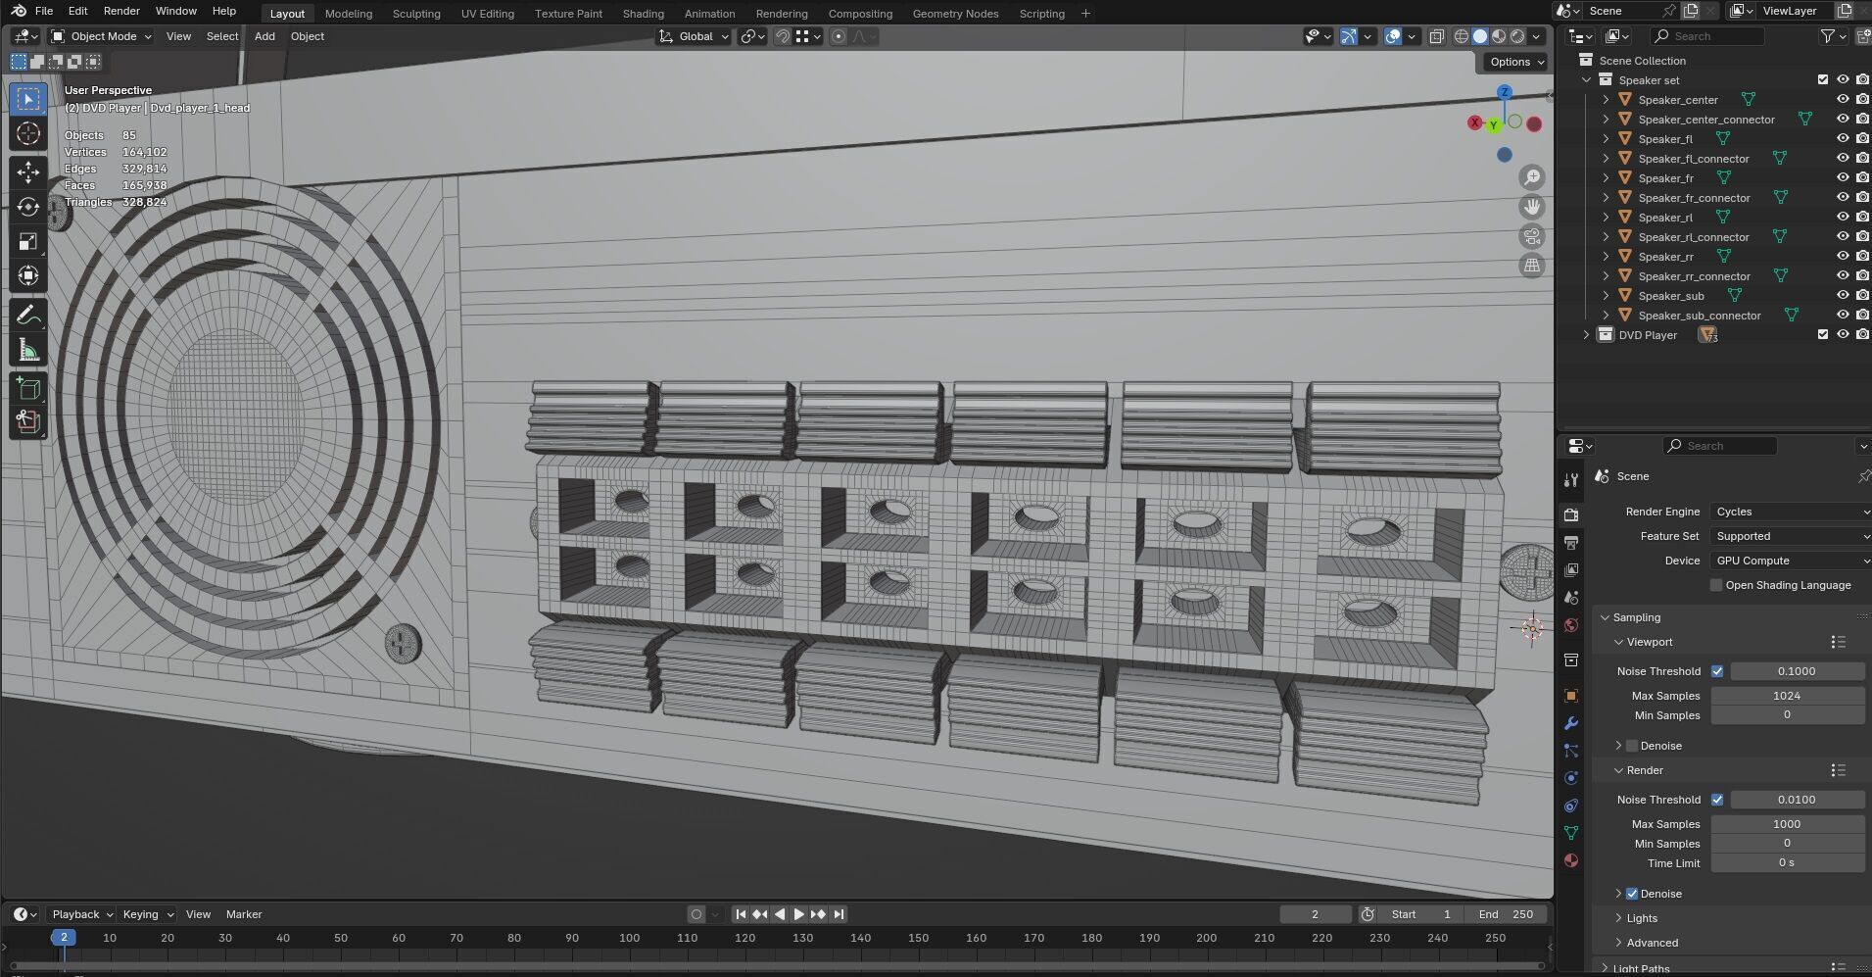Disable the Render Denoise checkbox
Screen dimensions: 1872x977
point(1632,894)
